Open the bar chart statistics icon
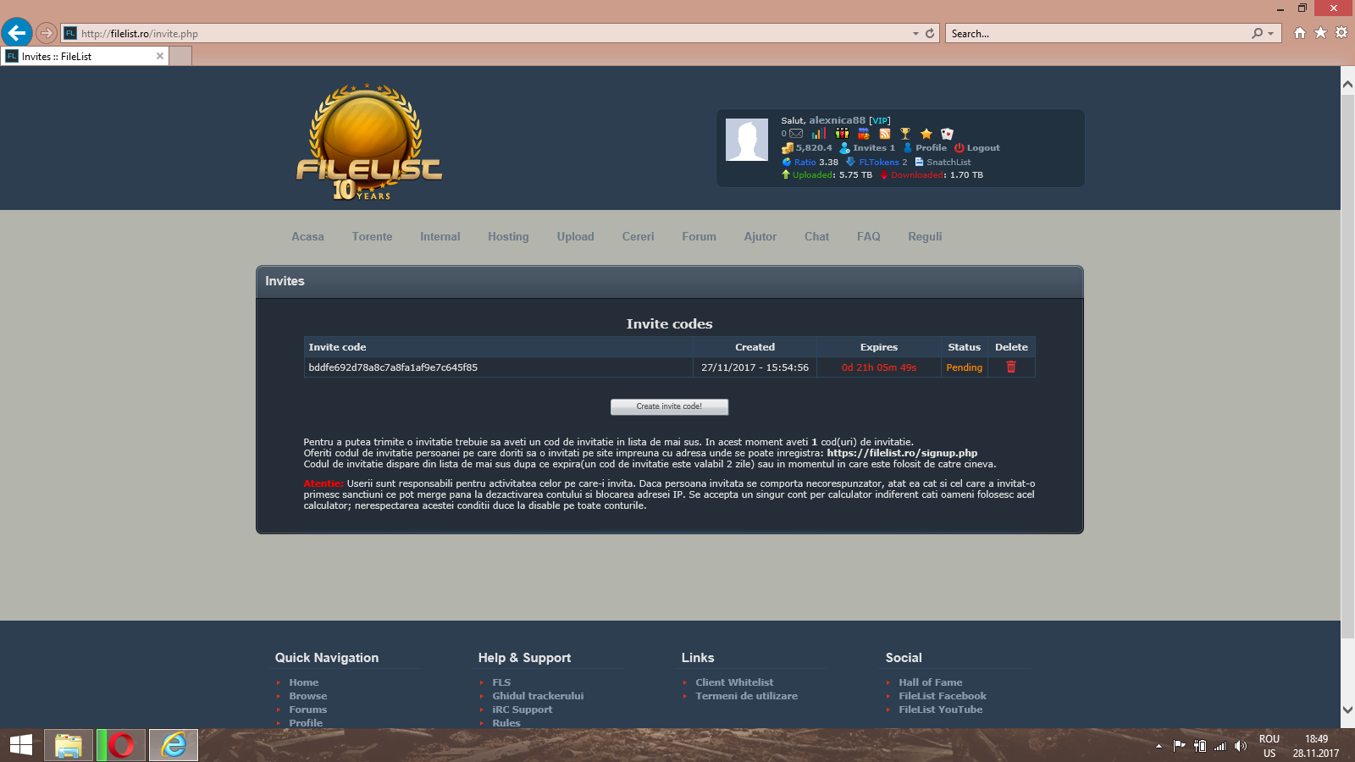The height and width of the screenshot is (762, 1355). coord(818,134)
